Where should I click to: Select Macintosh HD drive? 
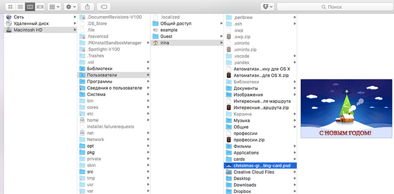click(41, 30)
